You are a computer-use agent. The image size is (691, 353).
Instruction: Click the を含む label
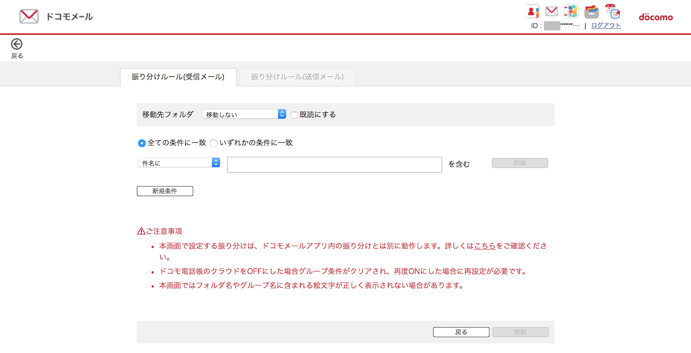(459, 164)
